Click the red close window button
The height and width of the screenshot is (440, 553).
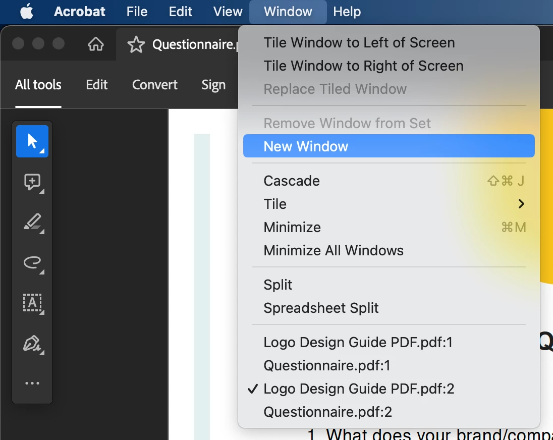[18, 44]
